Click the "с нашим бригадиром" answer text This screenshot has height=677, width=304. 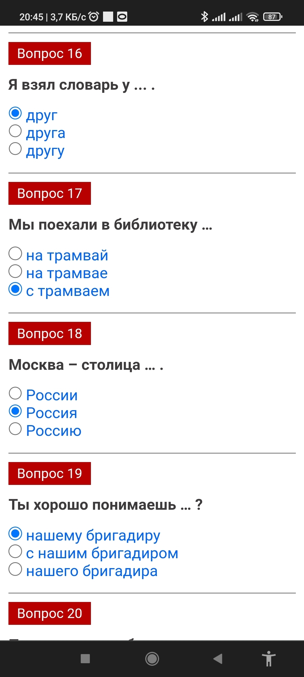click(102, 553)
